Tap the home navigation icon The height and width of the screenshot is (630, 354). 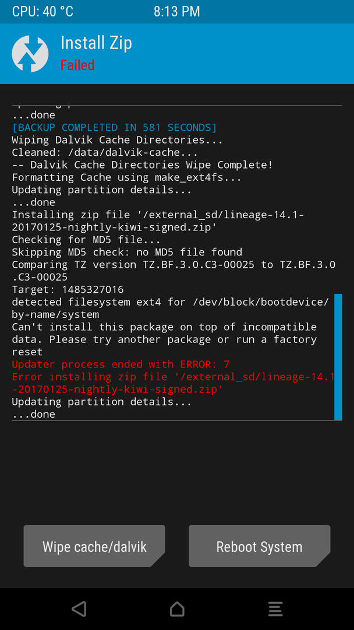[177, 608]
